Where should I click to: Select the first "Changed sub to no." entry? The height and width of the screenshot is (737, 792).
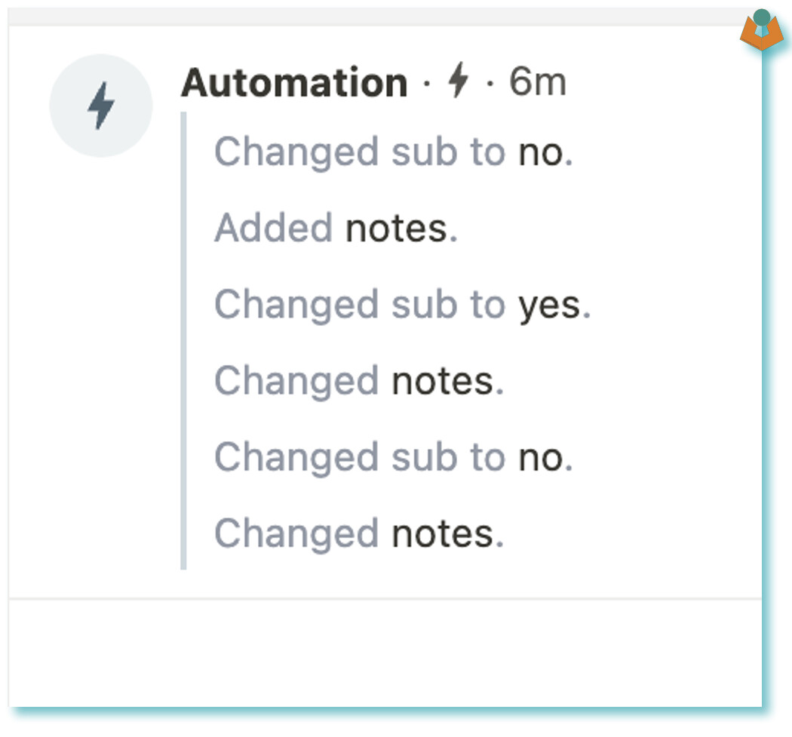tap(394, 152)
